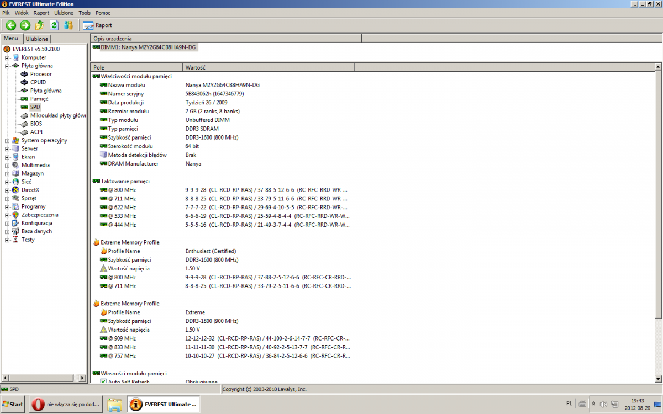Screen dimensions: 663x414
Task: Open the Widok menu
Action: (x=22, y=12)
